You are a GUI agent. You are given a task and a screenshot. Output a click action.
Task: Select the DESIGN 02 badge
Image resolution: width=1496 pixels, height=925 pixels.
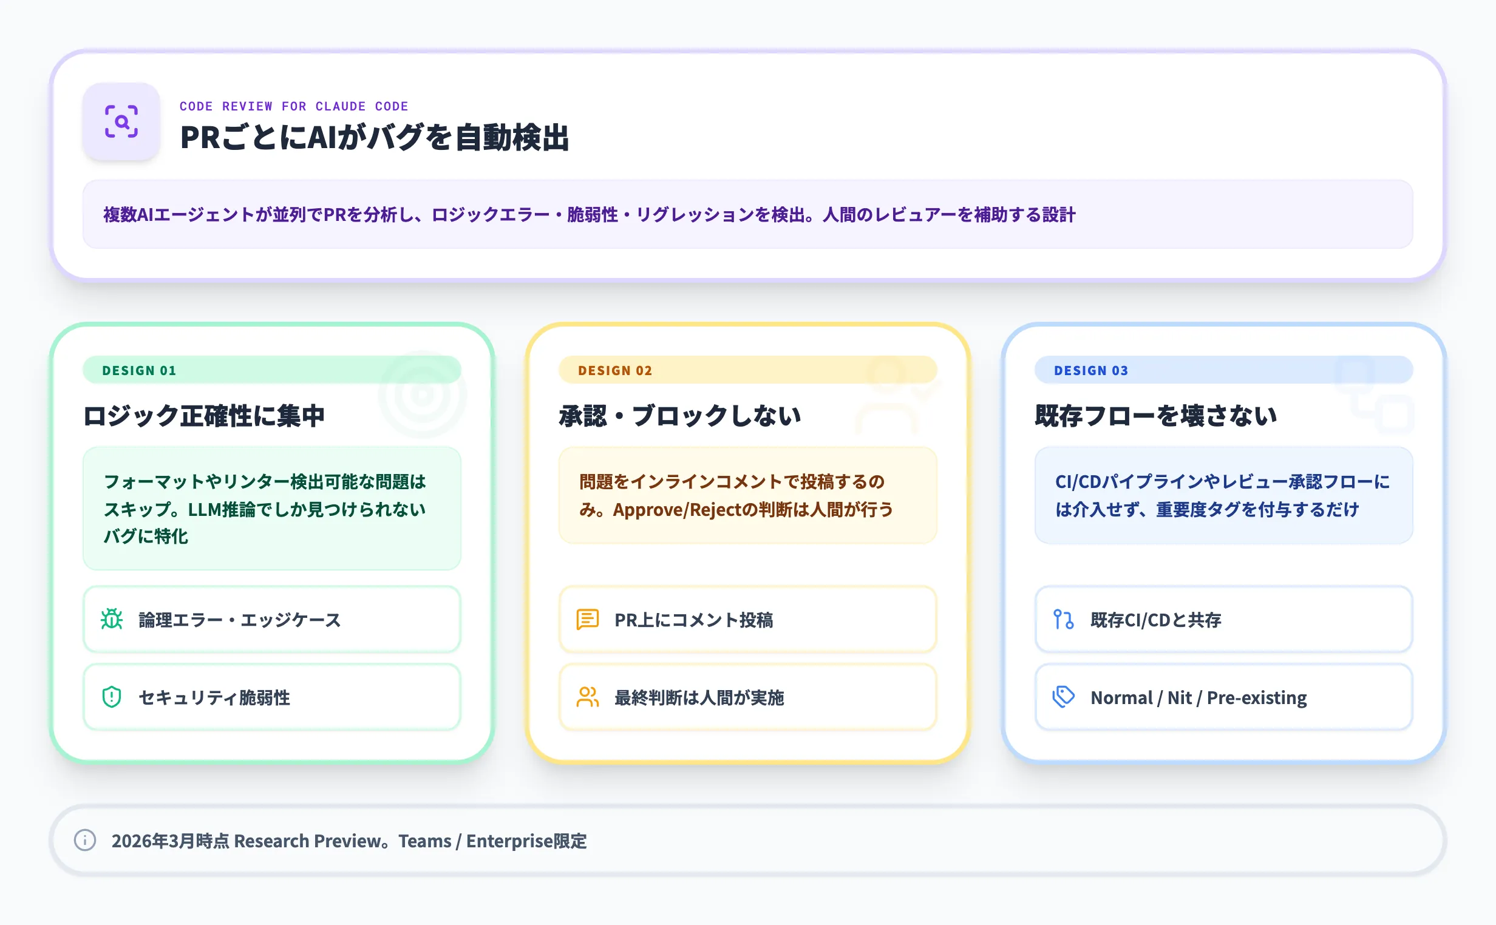[614, 370]
